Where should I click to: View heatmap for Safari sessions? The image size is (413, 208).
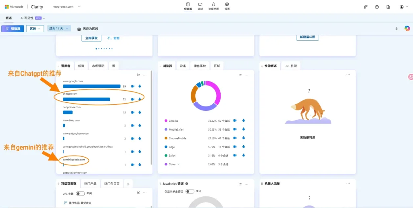coord(244,155)
